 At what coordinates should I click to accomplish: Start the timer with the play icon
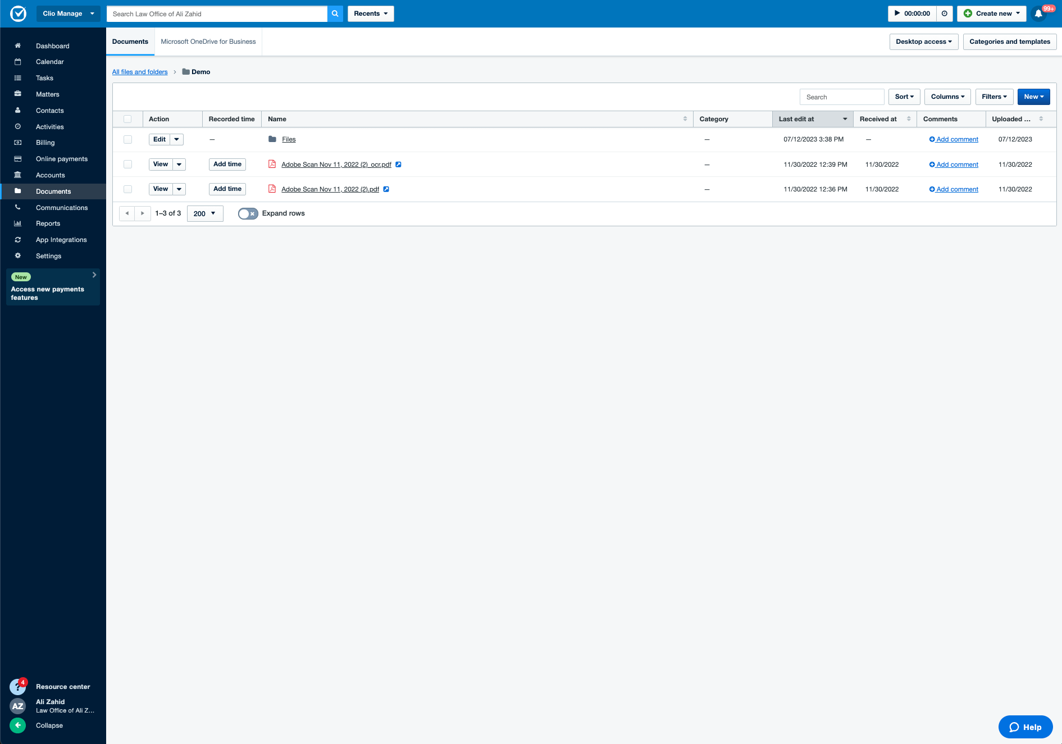point(897,13)
